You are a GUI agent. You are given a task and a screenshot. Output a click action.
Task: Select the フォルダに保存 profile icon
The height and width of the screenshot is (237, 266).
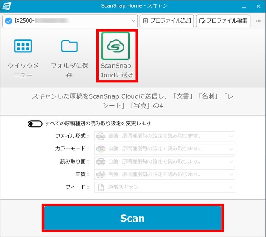pyautogui.click(x=69, y=46)
